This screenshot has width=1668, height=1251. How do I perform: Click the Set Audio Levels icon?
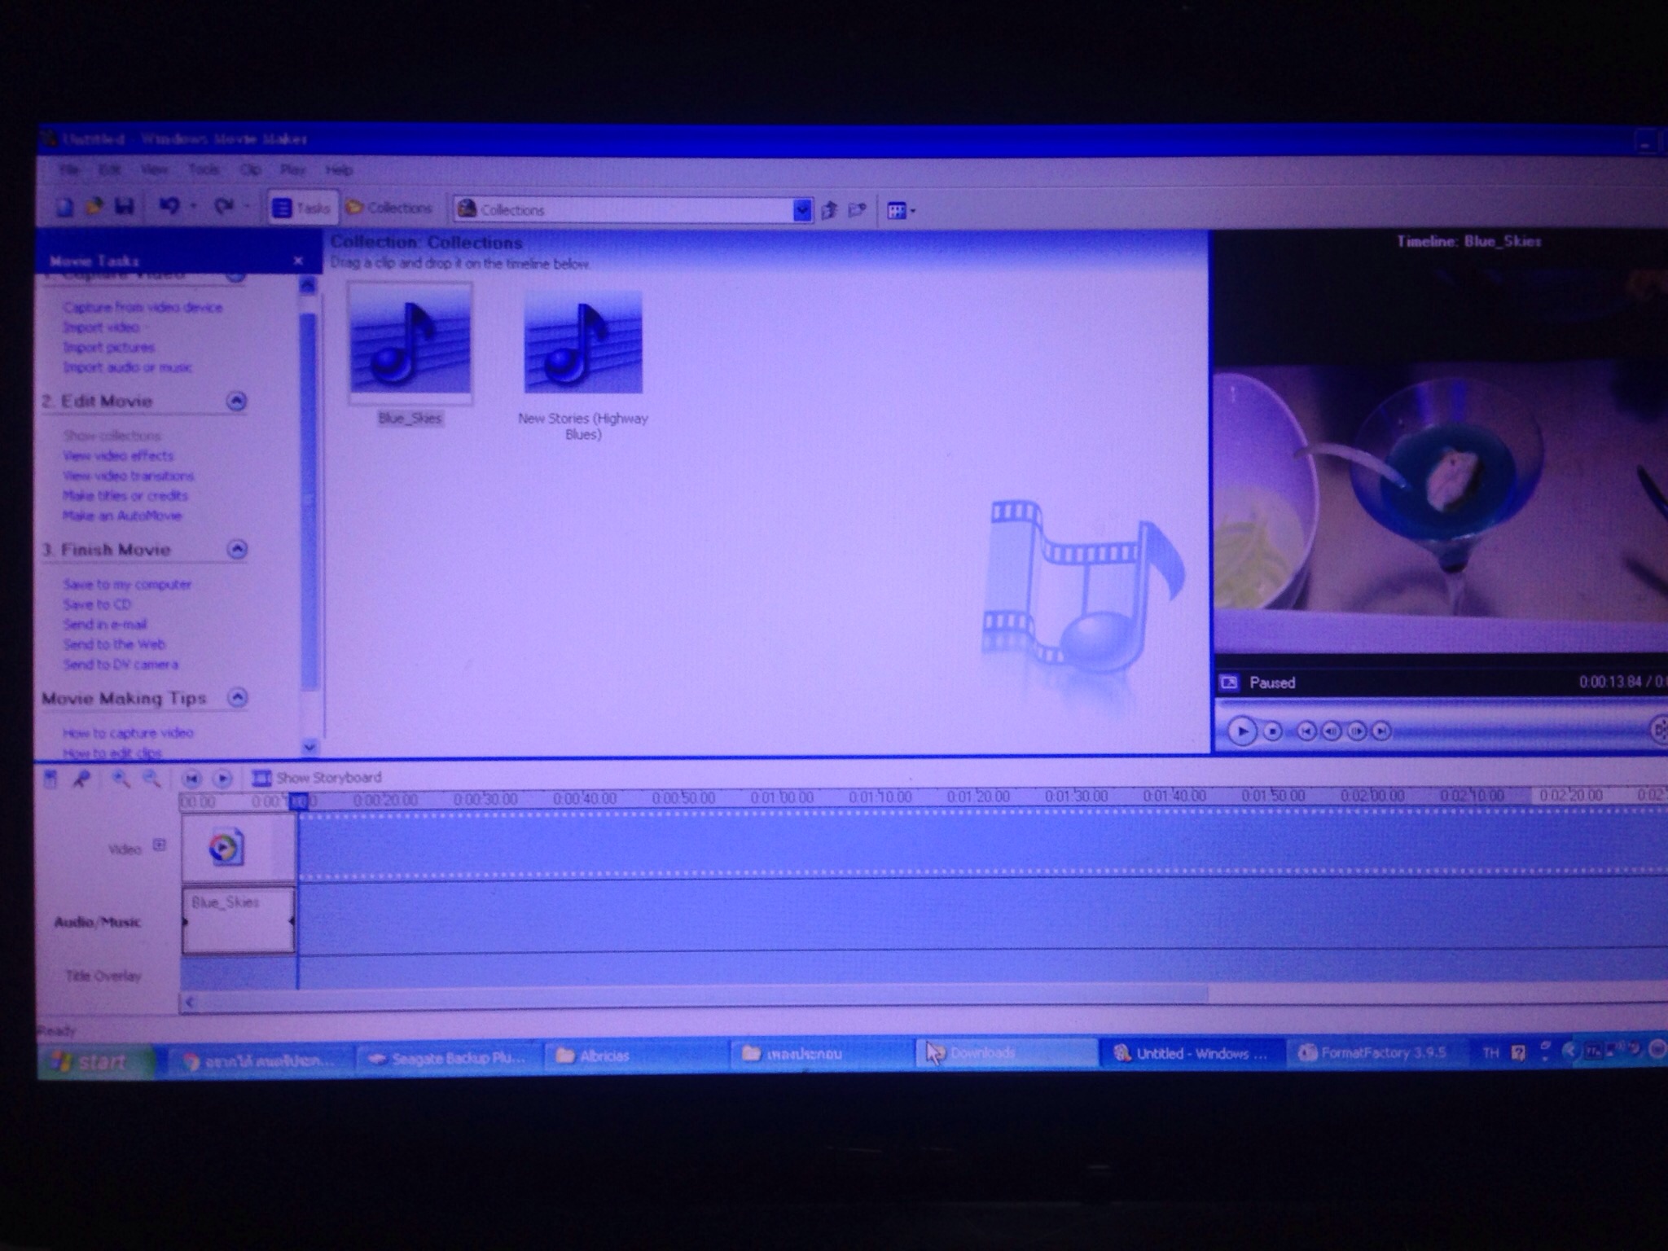(x=50, y=779)
